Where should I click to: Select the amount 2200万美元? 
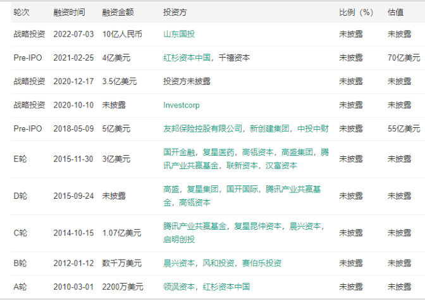click(123, 287)
